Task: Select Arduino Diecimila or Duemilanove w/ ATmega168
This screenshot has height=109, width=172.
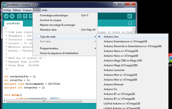Action: (132, 46)
